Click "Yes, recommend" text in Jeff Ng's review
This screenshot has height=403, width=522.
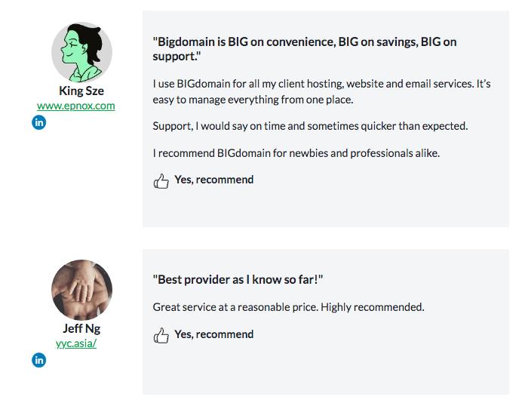click(x=214, y=334)
